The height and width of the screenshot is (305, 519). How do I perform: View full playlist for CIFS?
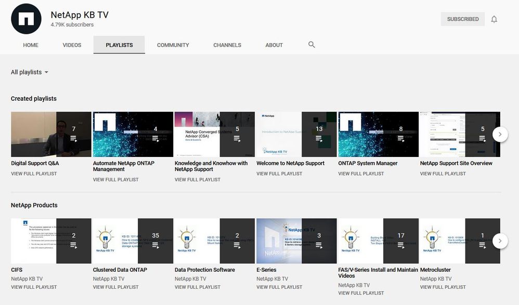tap(34, 287)
